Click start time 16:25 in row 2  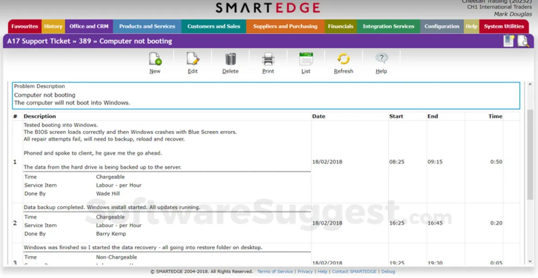397,223
